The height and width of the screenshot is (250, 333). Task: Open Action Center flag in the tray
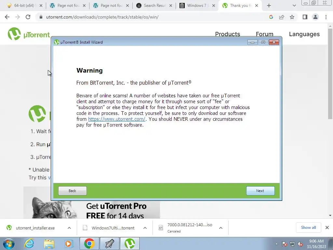pos(285,244)
